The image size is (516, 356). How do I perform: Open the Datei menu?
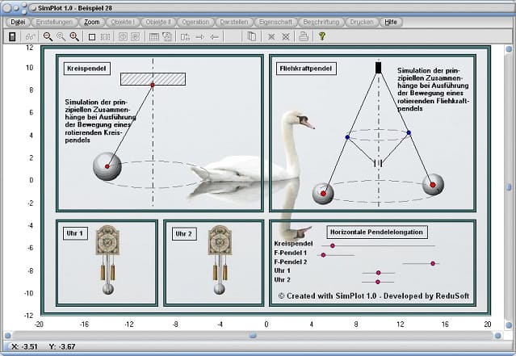(19, 22)
